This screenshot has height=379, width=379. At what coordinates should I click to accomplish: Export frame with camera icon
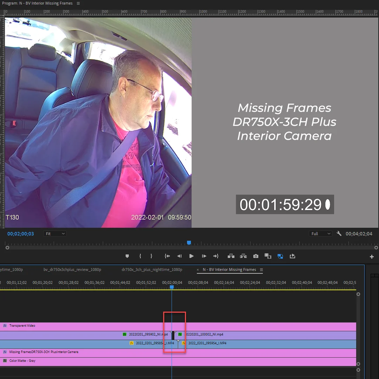pyautogui.click(x=256, y=256)
